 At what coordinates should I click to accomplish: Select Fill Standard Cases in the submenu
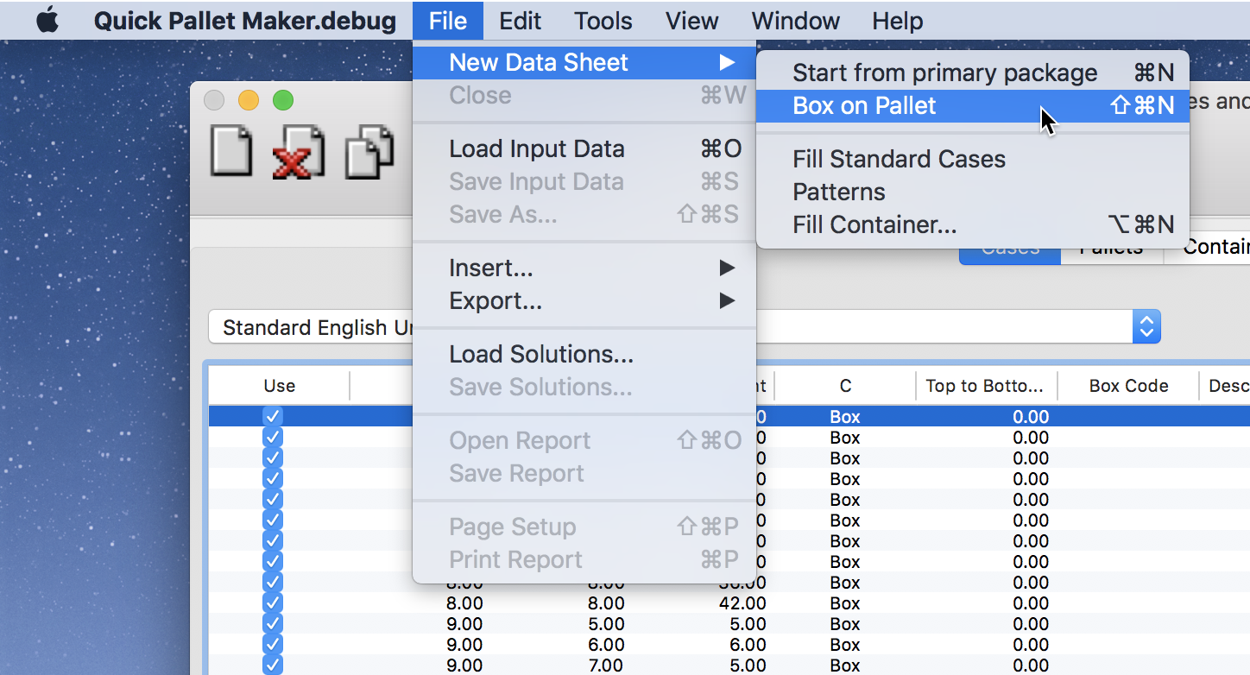(x=973, y=159)
